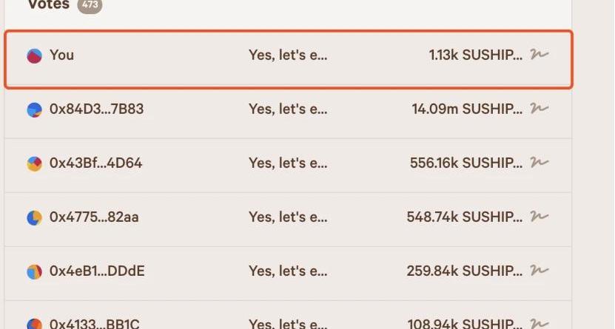615x329 pixels.
Task: Open voter profile 0x4775...82aa
Action: coord(94,217)
